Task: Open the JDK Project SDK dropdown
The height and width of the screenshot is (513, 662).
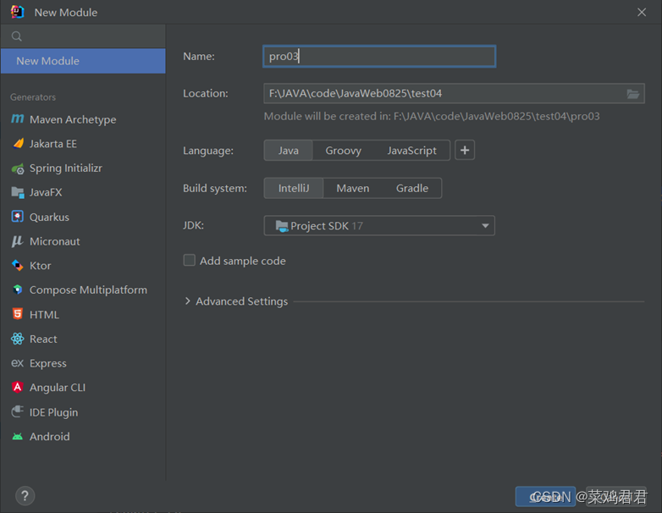Action: point(379,226)
